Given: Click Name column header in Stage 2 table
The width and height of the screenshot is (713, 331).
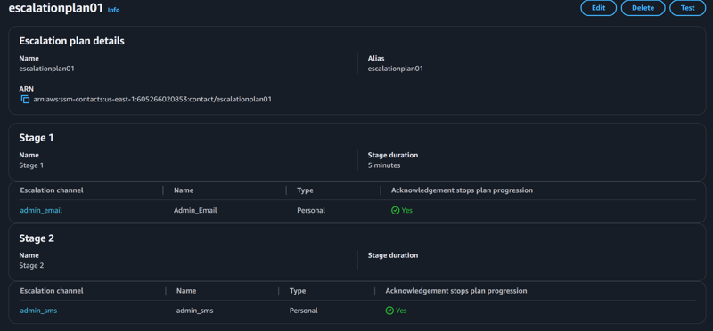Looking at the screenshot, I should click(186, 291).
